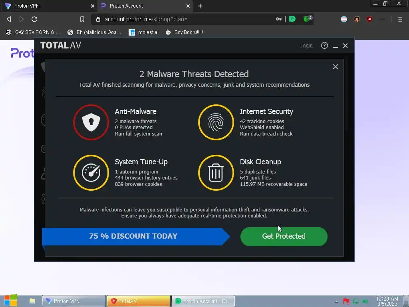Click the Anti-Malware heading text

(x=136, y=112)
